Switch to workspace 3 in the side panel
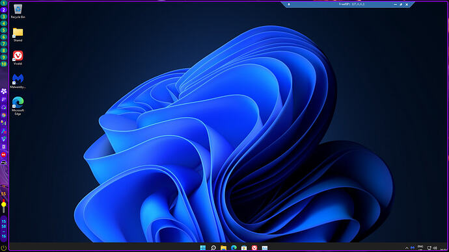Viewport: 449px width, 252px height. [x=4, y=17]
